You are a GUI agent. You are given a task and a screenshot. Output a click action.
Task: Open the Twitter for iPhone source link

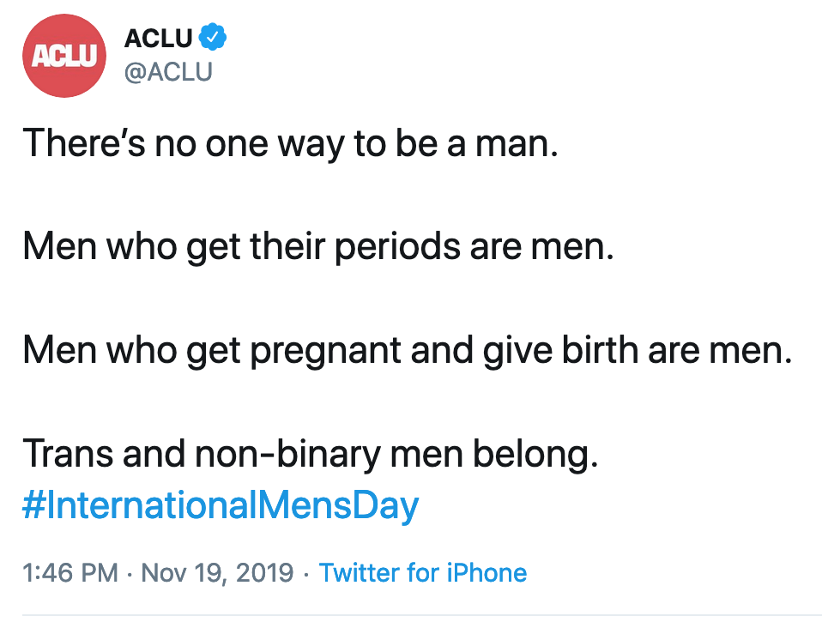point(423,572)
